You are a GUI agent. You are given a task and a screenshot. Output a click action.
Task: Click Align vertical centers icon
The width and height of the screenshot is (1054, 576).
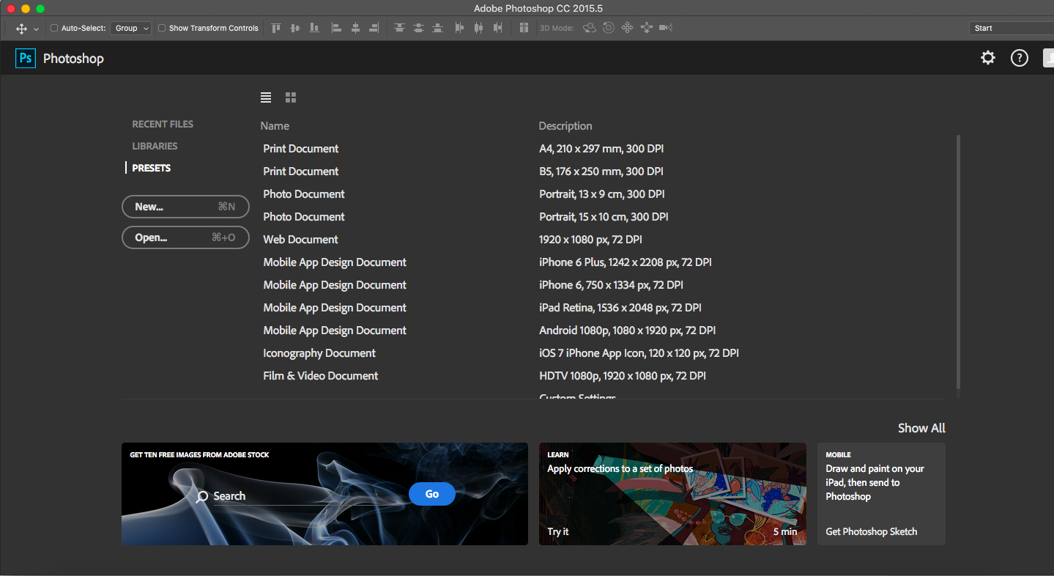[x=295, y=28]
